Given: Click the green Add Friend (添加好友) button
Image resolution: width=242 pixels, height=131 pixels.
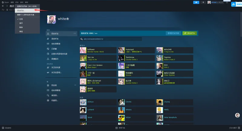Looking at the screenshot, I should click(x=190, y=33).
